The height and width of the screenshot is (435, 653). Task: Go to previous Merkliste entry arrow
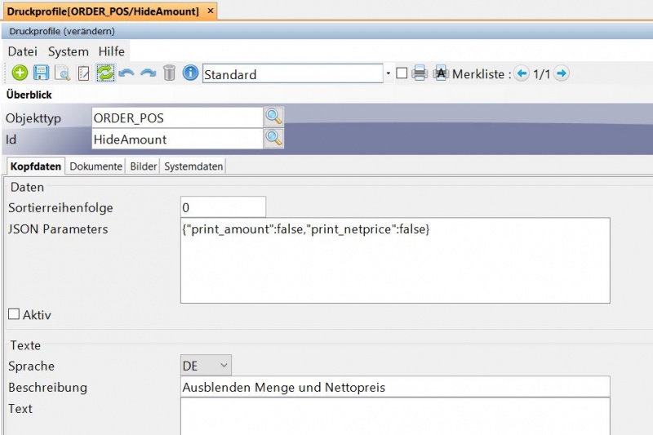pos(522,73)
